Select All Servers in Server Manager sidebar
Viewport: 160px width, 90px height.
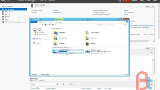[x=9, y=12]
